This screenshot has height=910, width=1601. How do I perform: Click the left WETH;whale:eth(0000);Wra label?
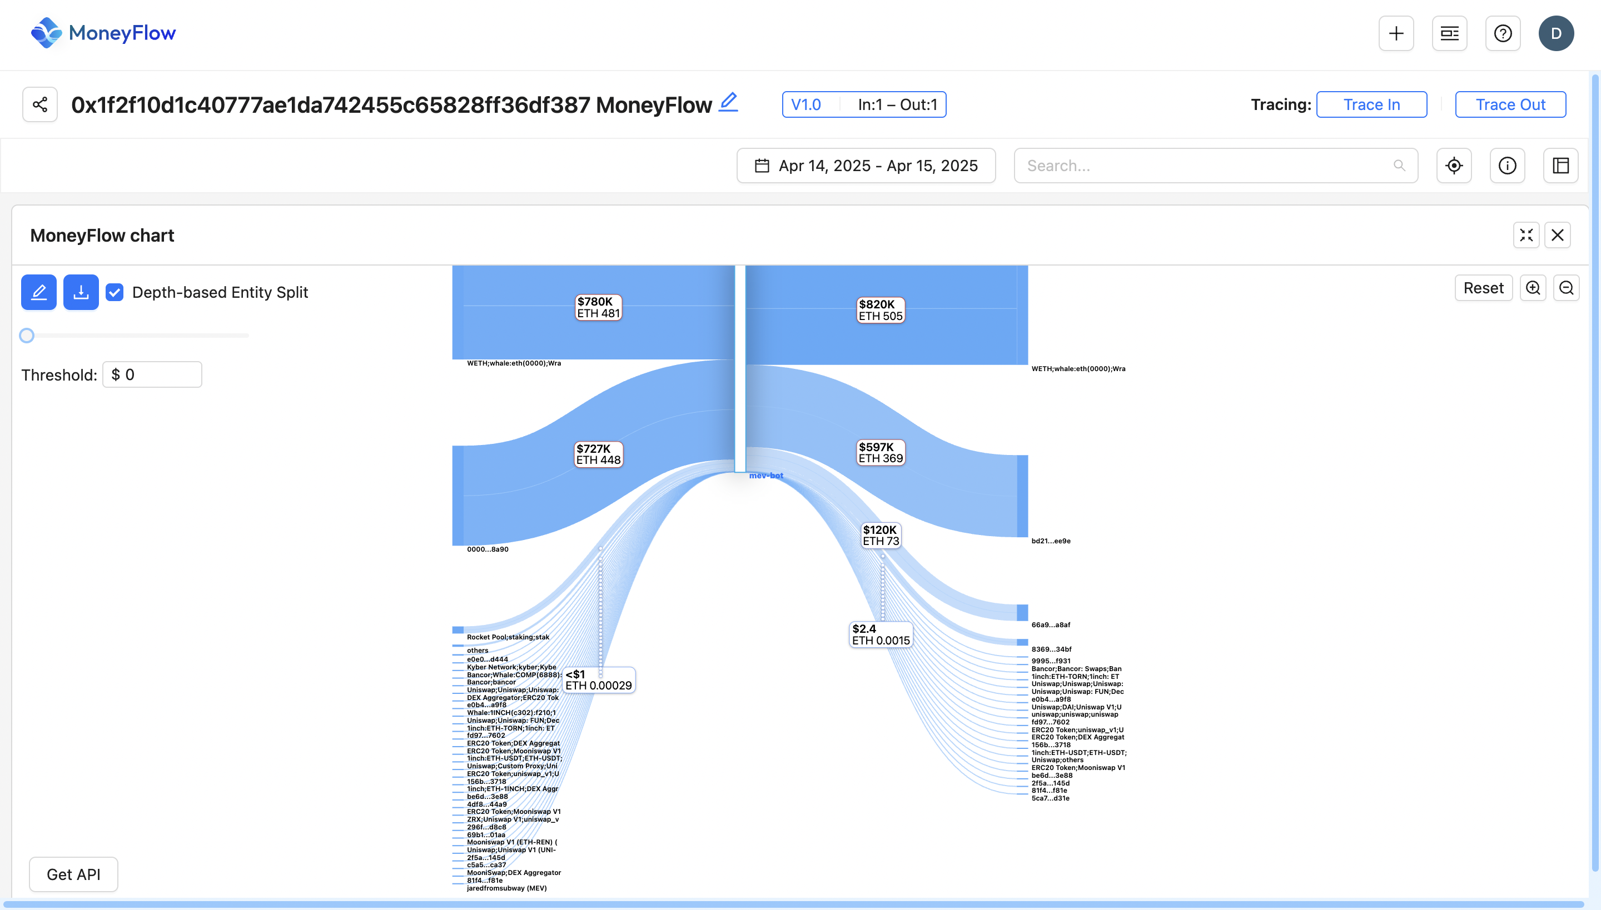point(514,363)
